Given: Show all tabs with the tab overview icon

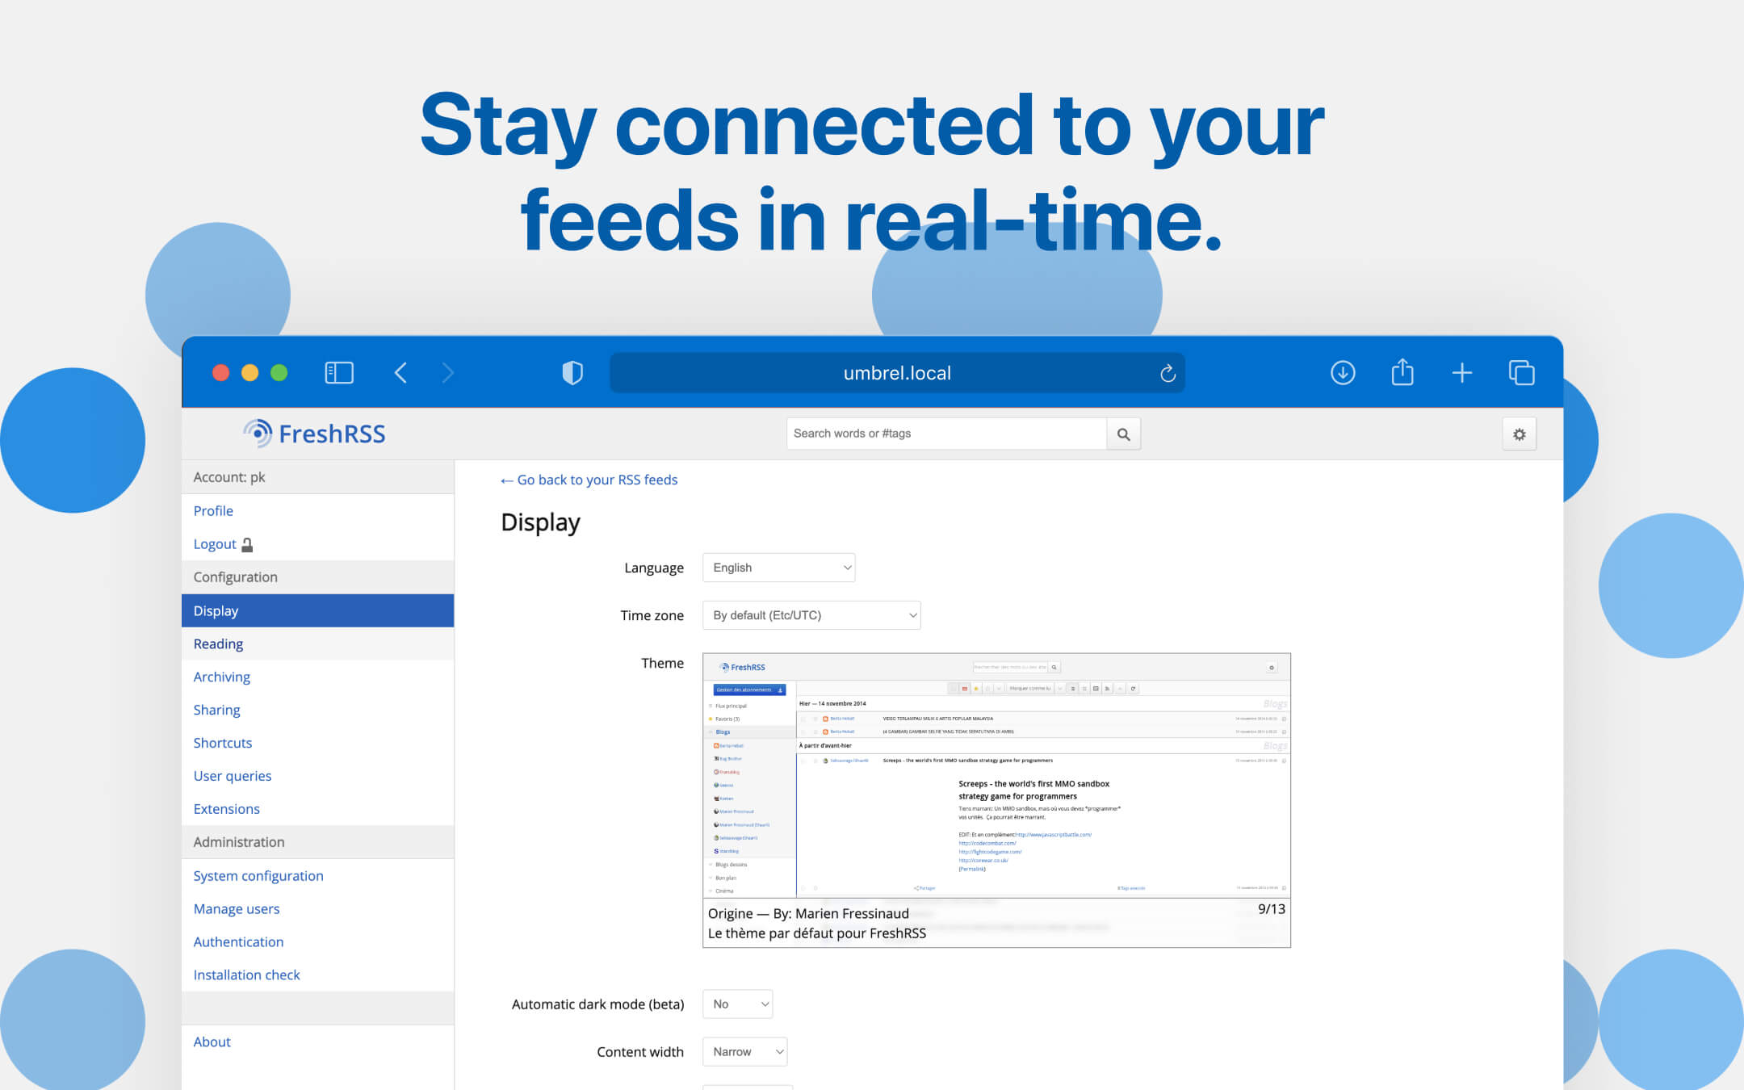Looking at the screenshot, I should (1521, 372).
